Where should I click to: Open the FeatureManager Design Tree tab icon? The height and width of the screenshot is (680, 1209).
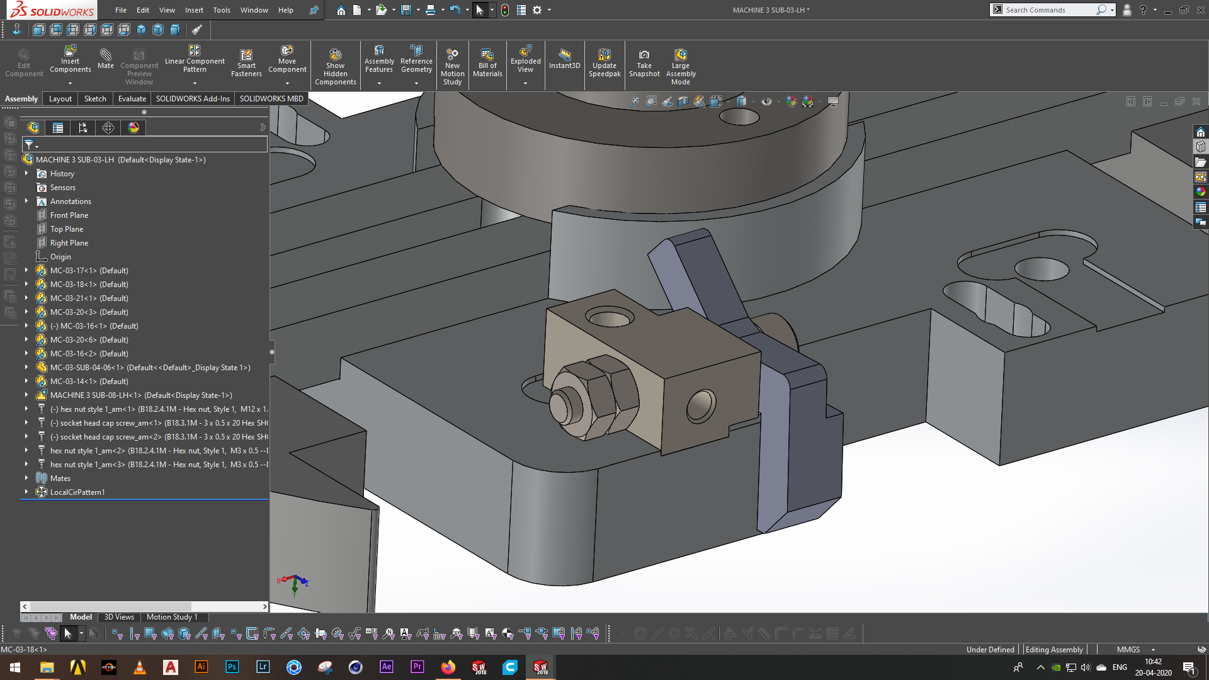point(33,128)
